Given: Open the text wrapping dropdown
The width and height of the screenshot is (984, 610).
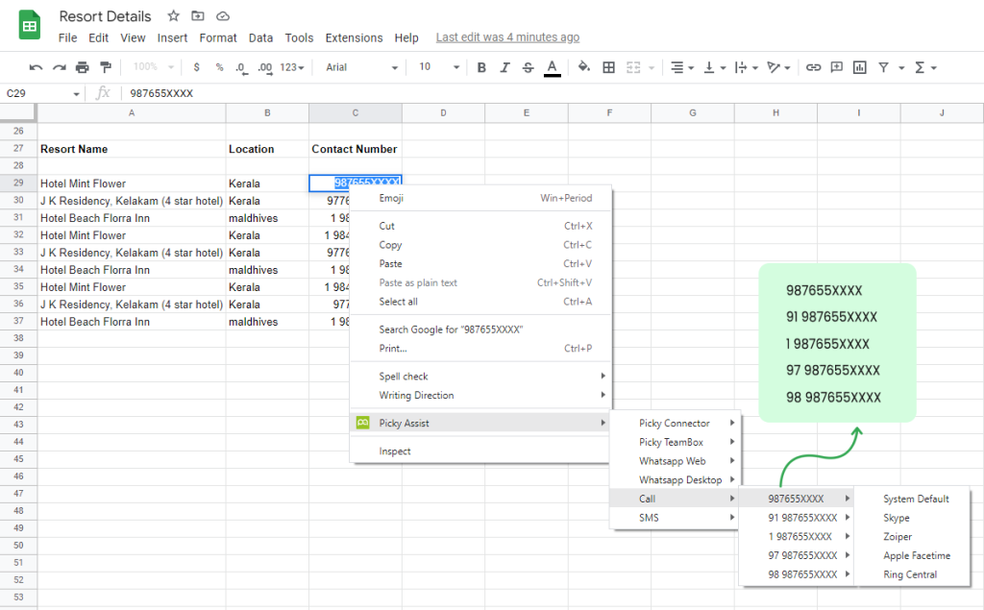Looking at the screenshot, I should tap(746, 67).
